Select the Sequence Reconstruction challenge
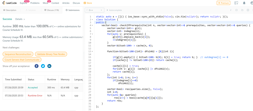253x111 pixels. click(x=18, y=54)
